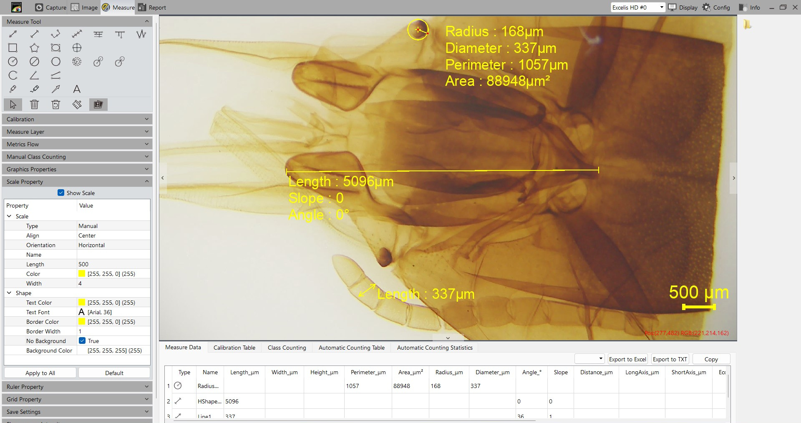Screen dimensions: 801x423
Task: Select the parallel lines measure tool
Action: [98, 34]
